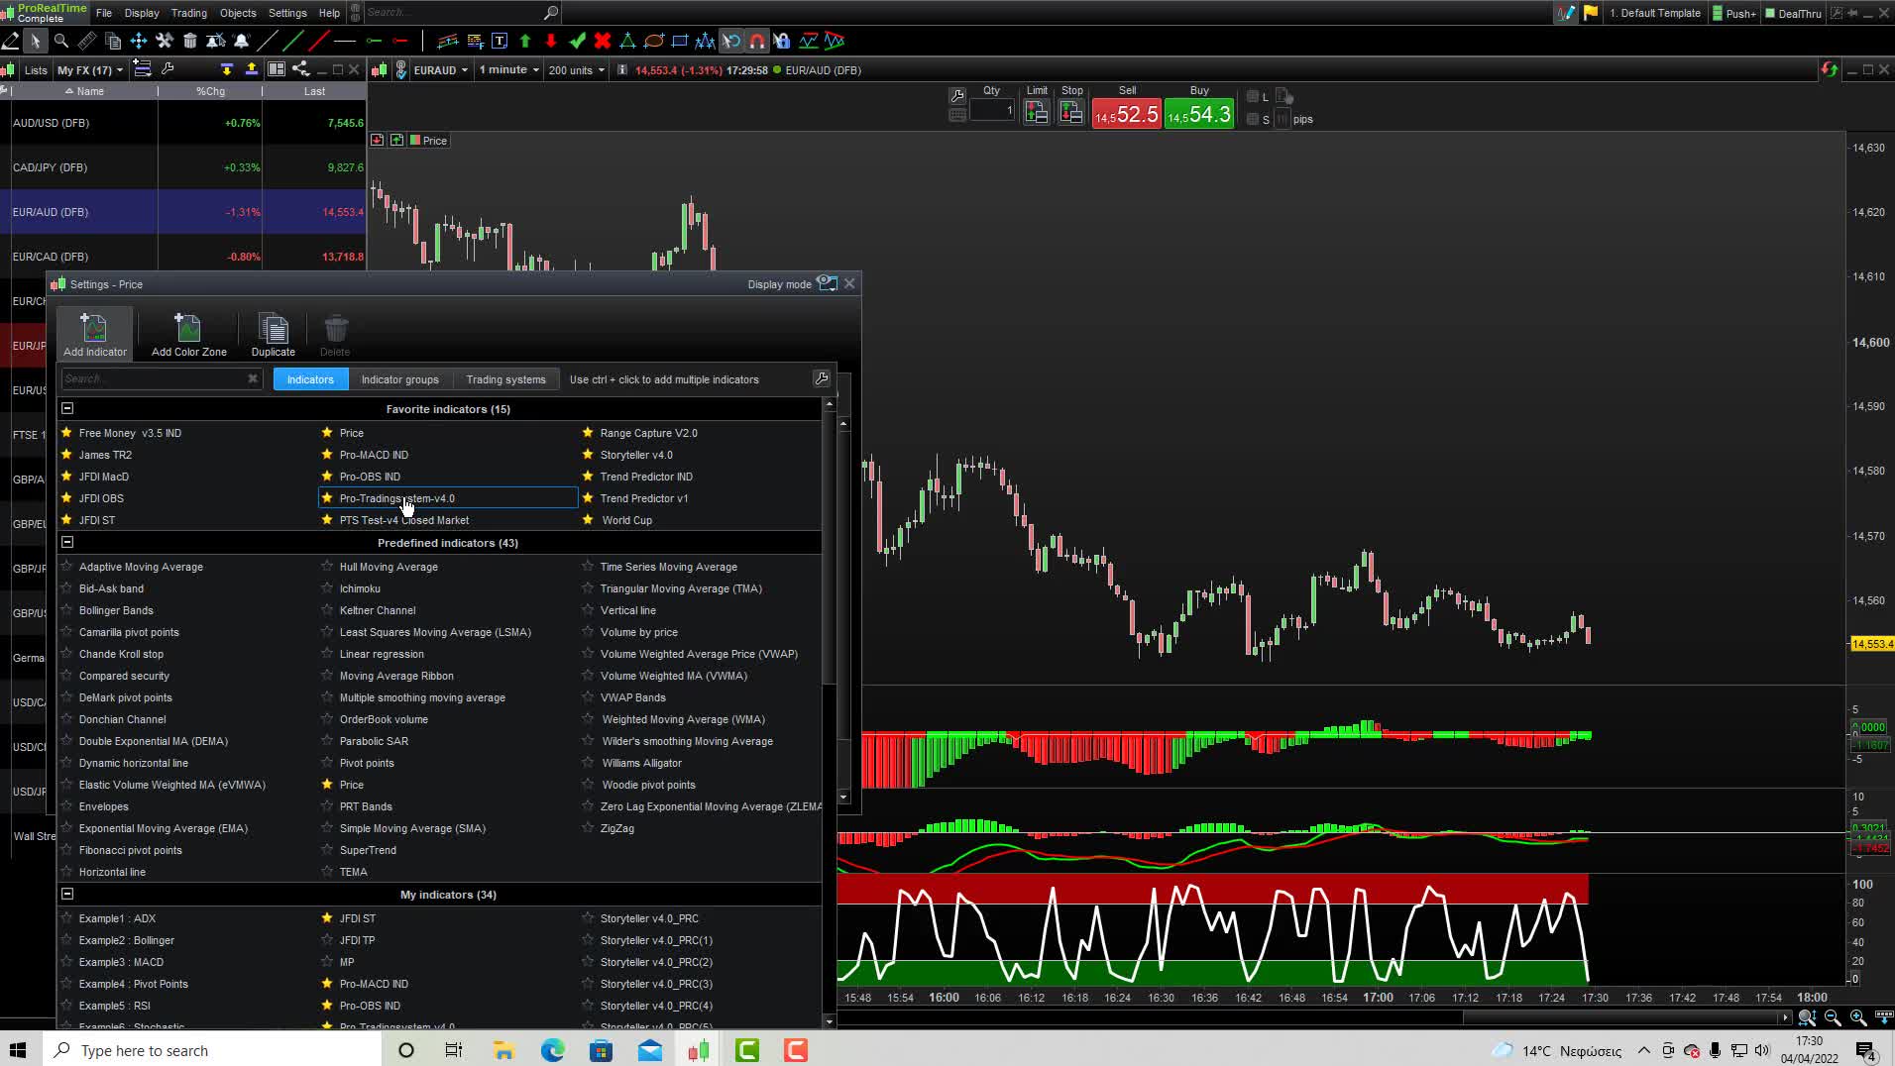Open the price alert bell tool
Screen dimensions: 1895x1066
pyautogui.click(x=242, y=41)
